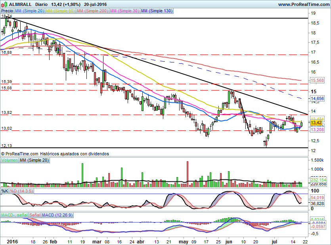Click the Diario timeframe text

(x=41, y=4)
